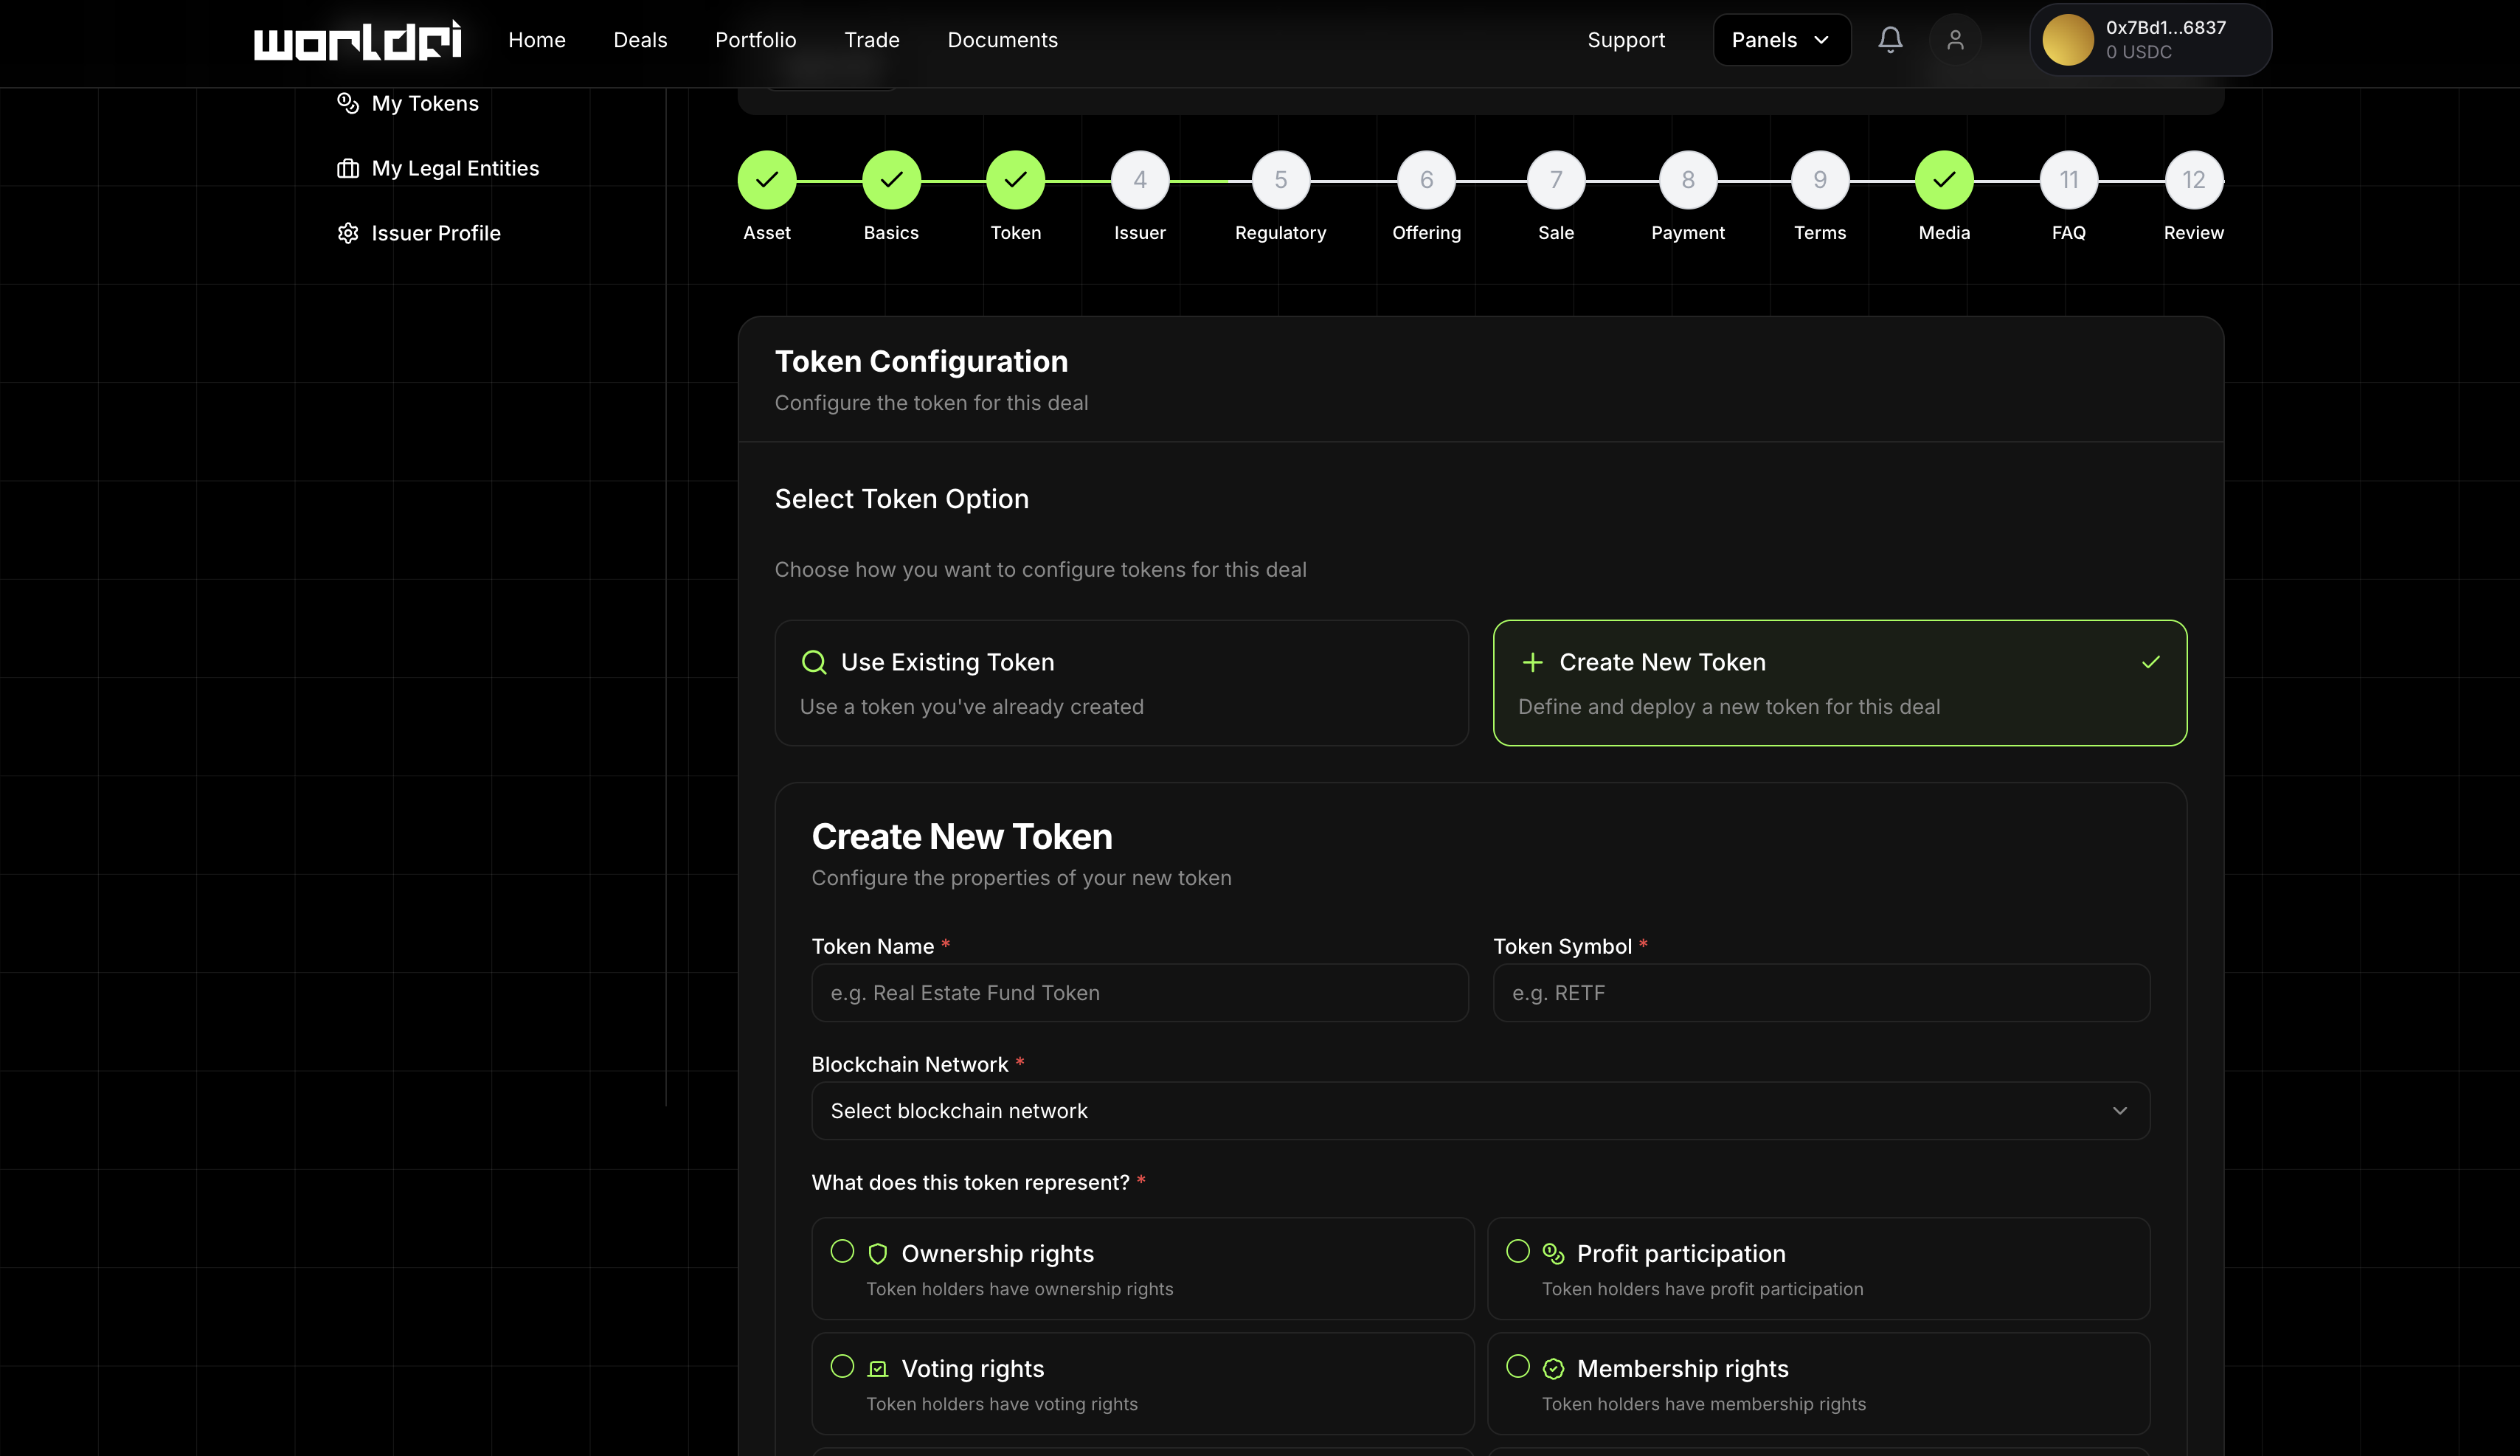The width and height of the screenshot is (2520, 1456).
Task: Open Issuer Profile gear icon
Action: (x=348, y=233)
